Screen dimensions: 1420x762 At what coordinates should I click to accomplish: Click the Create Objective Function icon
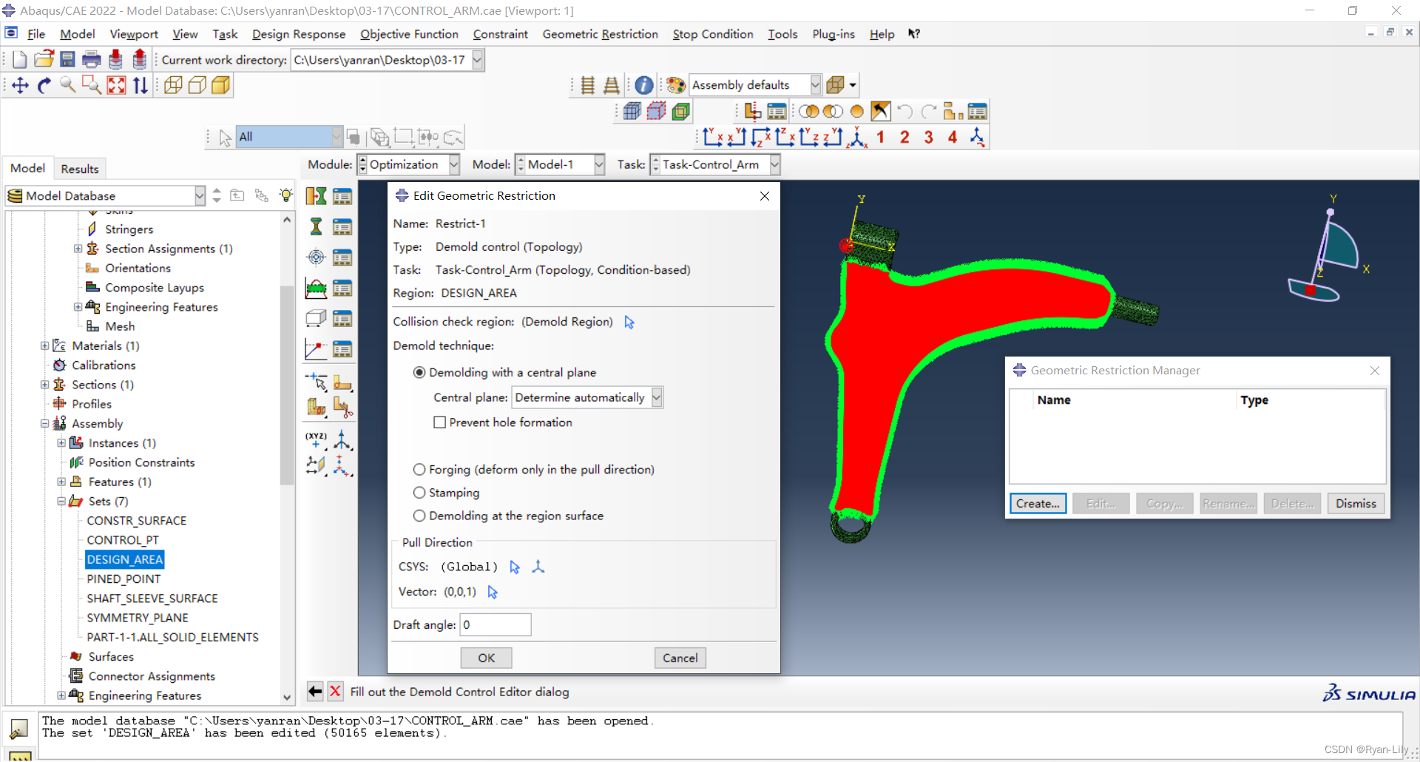(316, 257)
